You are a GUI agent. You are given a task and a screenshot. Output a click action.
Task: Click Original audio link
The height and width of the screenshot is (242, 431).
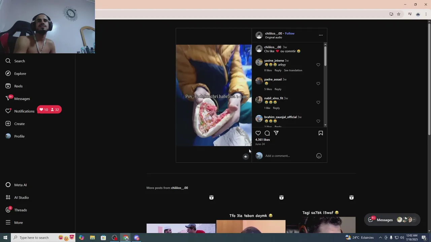point(273,37)
